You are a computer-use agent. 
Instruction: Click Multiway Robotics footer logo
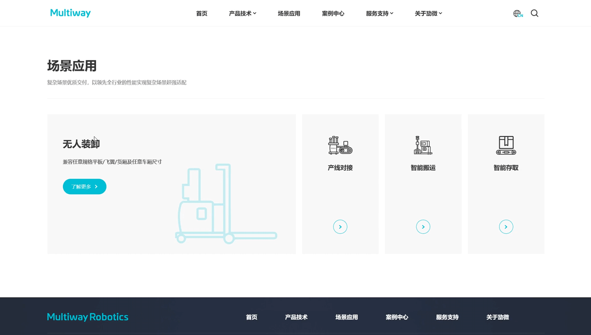(88, 317)
